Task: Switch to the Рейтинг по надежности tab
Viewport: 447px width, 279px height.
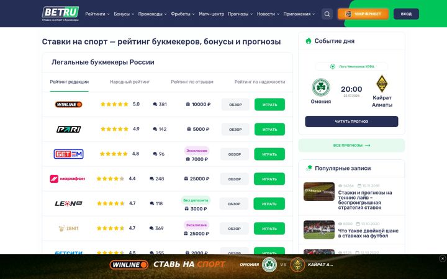Action: [x=260, y=82]
